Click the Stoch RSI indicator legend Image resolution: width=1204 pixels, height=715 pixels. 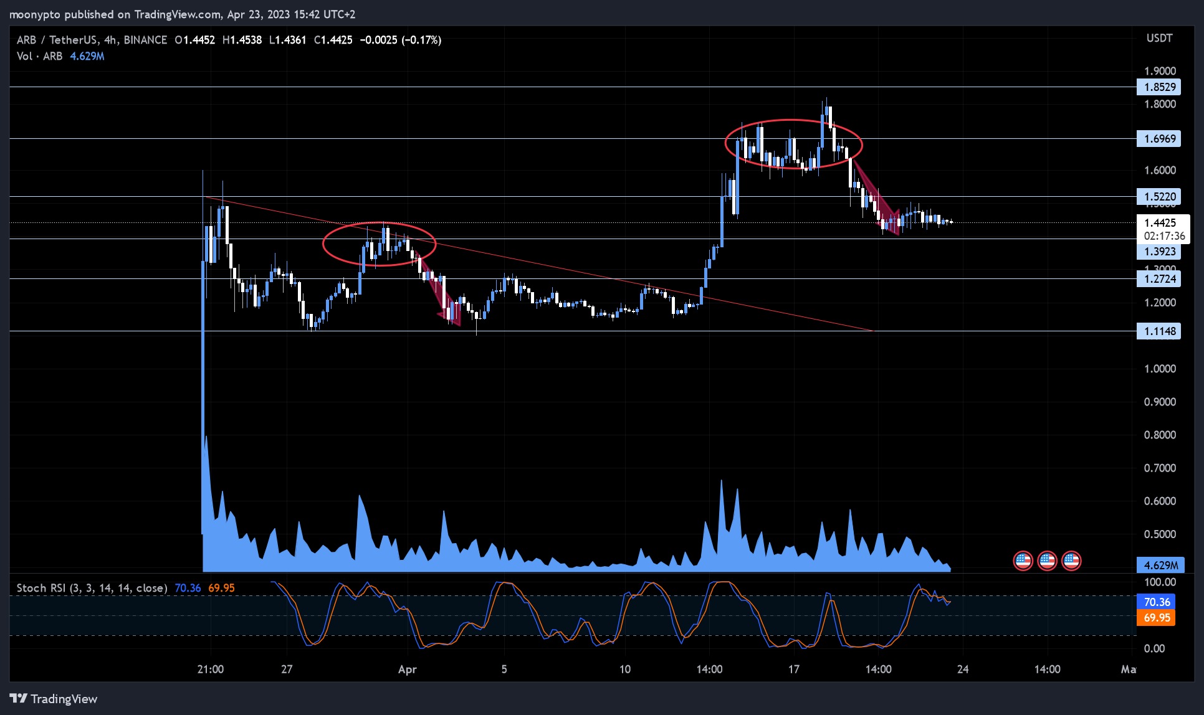click(x=92, y=588)
